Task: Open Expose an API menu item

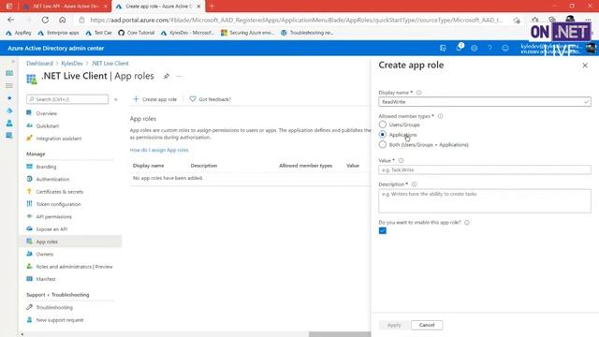Action: [51, 229]
